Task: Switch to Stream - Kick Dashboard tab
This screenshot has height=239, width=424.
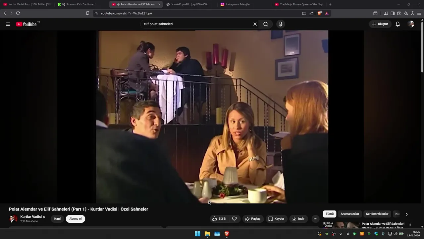Action: coord(81,4)
